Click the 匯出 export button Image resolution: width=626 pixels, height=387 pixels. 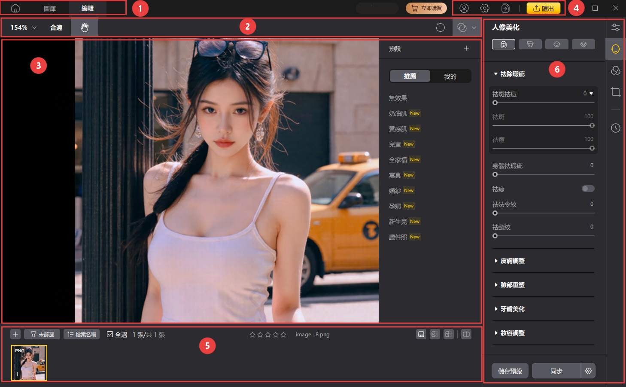[543, 8]
